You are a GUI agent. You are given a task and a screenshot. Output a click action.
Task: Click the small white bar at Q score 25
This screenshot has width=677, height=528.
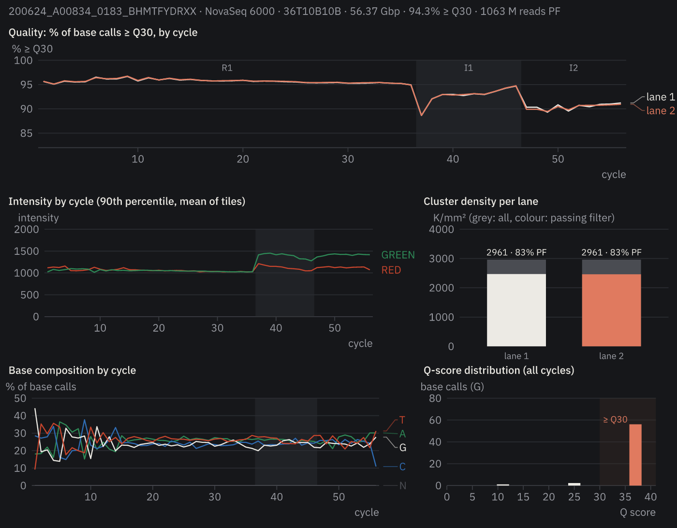[574, 484]
